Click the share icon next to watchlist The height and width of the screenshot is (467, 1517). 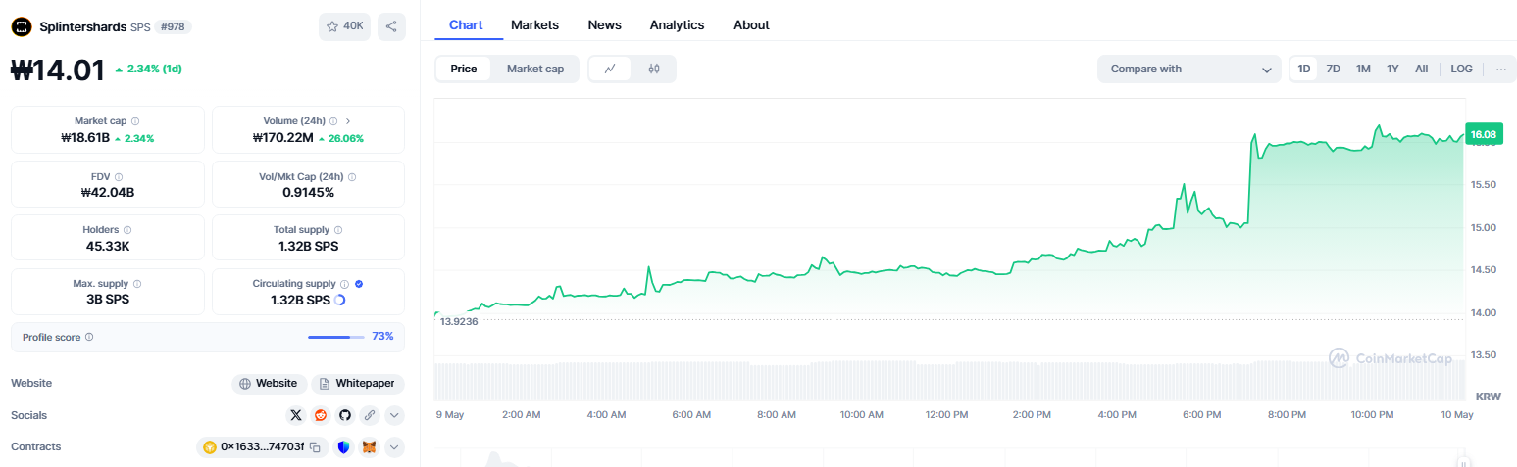[391, 26]
